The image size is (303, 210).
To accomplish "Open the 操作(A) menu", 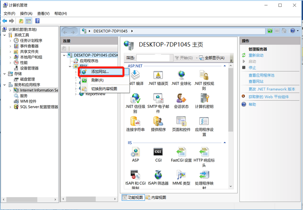I will click(26, 13).
